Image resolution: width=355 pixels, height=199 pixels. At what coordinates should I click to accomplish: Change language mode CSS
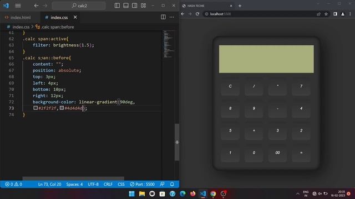[x=121, y=184]
